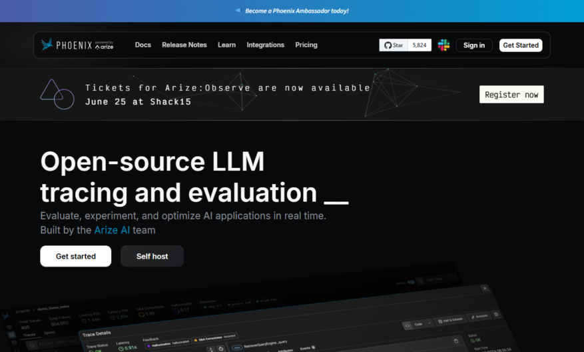
Task: Toggle the Stream switch in dashboard preview
Action: pos(411,282)
